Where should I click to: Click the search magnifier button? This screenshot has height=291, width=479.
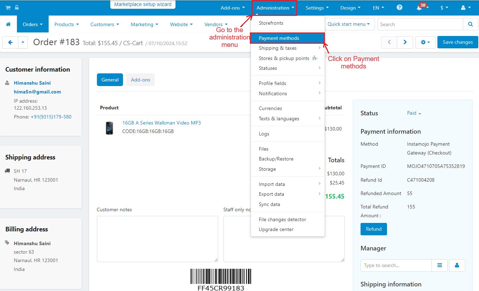[471, 24]
